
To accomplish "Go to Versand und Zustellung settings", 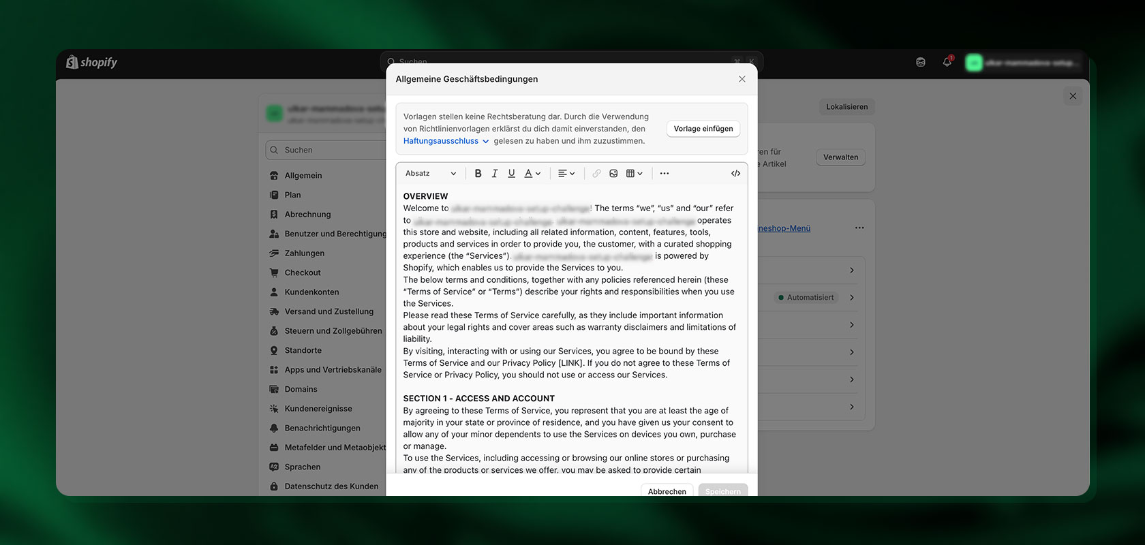I will pyautogui.click(x=329, y=311).
